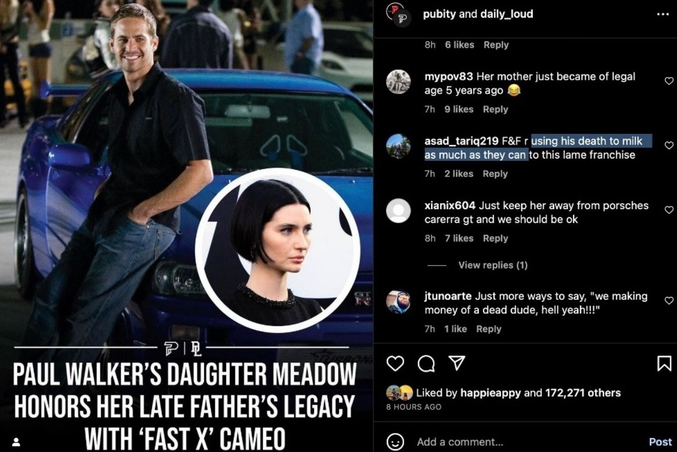This screenshot has width=677, height=452.
Task: Like asad_tariq219's comment
Action: tap(669, 145)
